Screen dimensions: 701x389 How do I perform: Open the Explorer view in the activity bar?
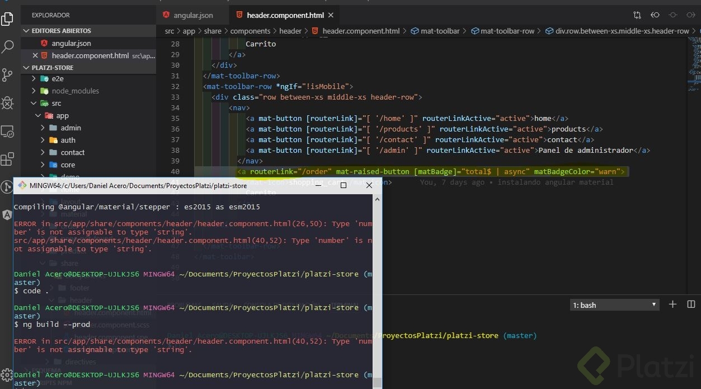click(x=7, y=18)
